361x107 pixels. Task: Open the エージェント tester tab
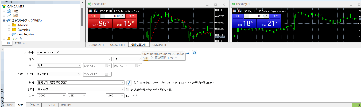click(x=50, y=105)
